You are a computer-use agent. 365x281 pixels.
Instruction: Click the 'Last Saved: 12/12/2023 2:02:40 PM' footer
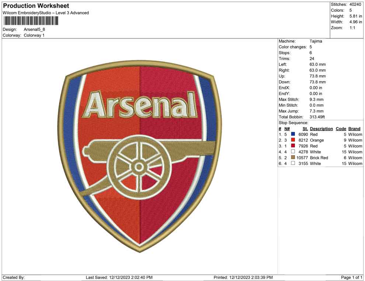click(119, 277)
